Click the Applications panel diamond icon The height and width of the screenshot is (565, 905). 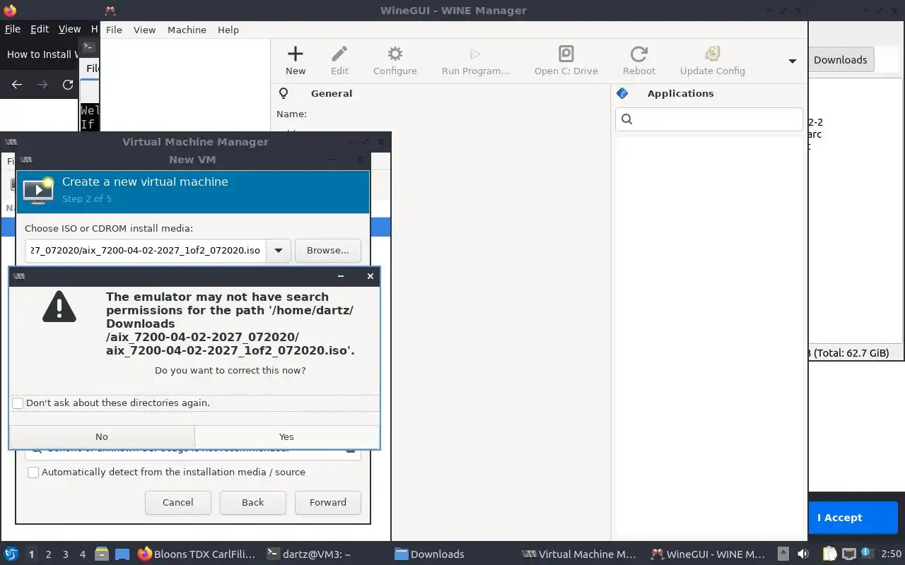point(622,93)
